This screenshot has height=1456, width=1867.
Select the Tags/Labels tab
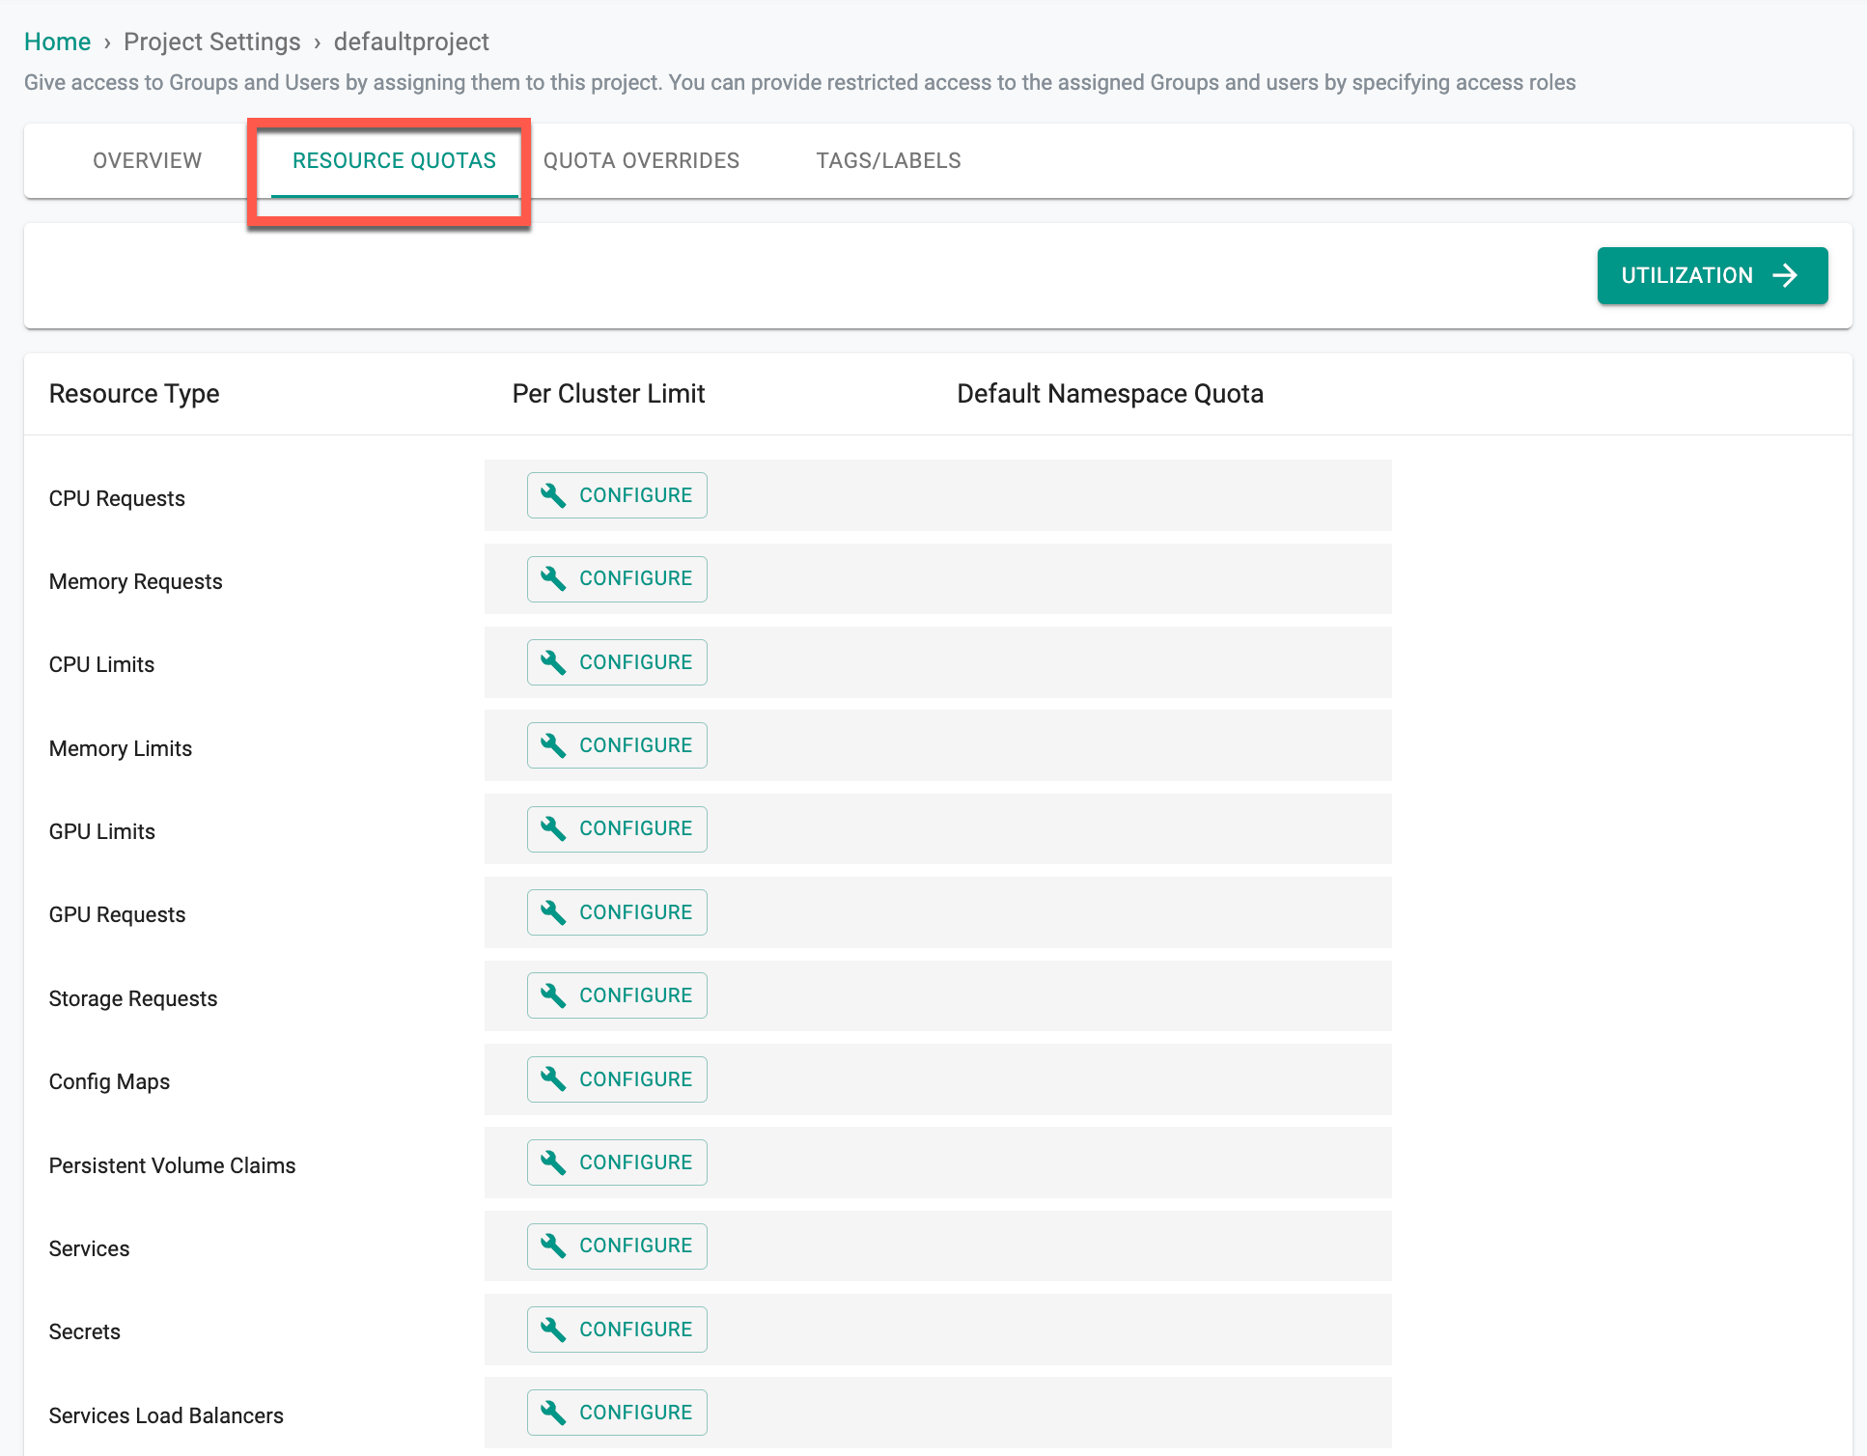[889, 160]
